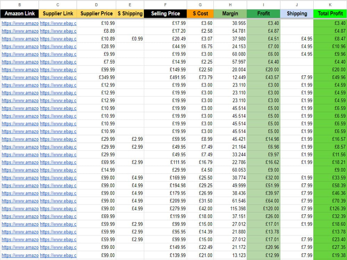The height and width of the screenshot is (260, 347).
Task: Select the Selling Price header cell
Action: point(165,14)
